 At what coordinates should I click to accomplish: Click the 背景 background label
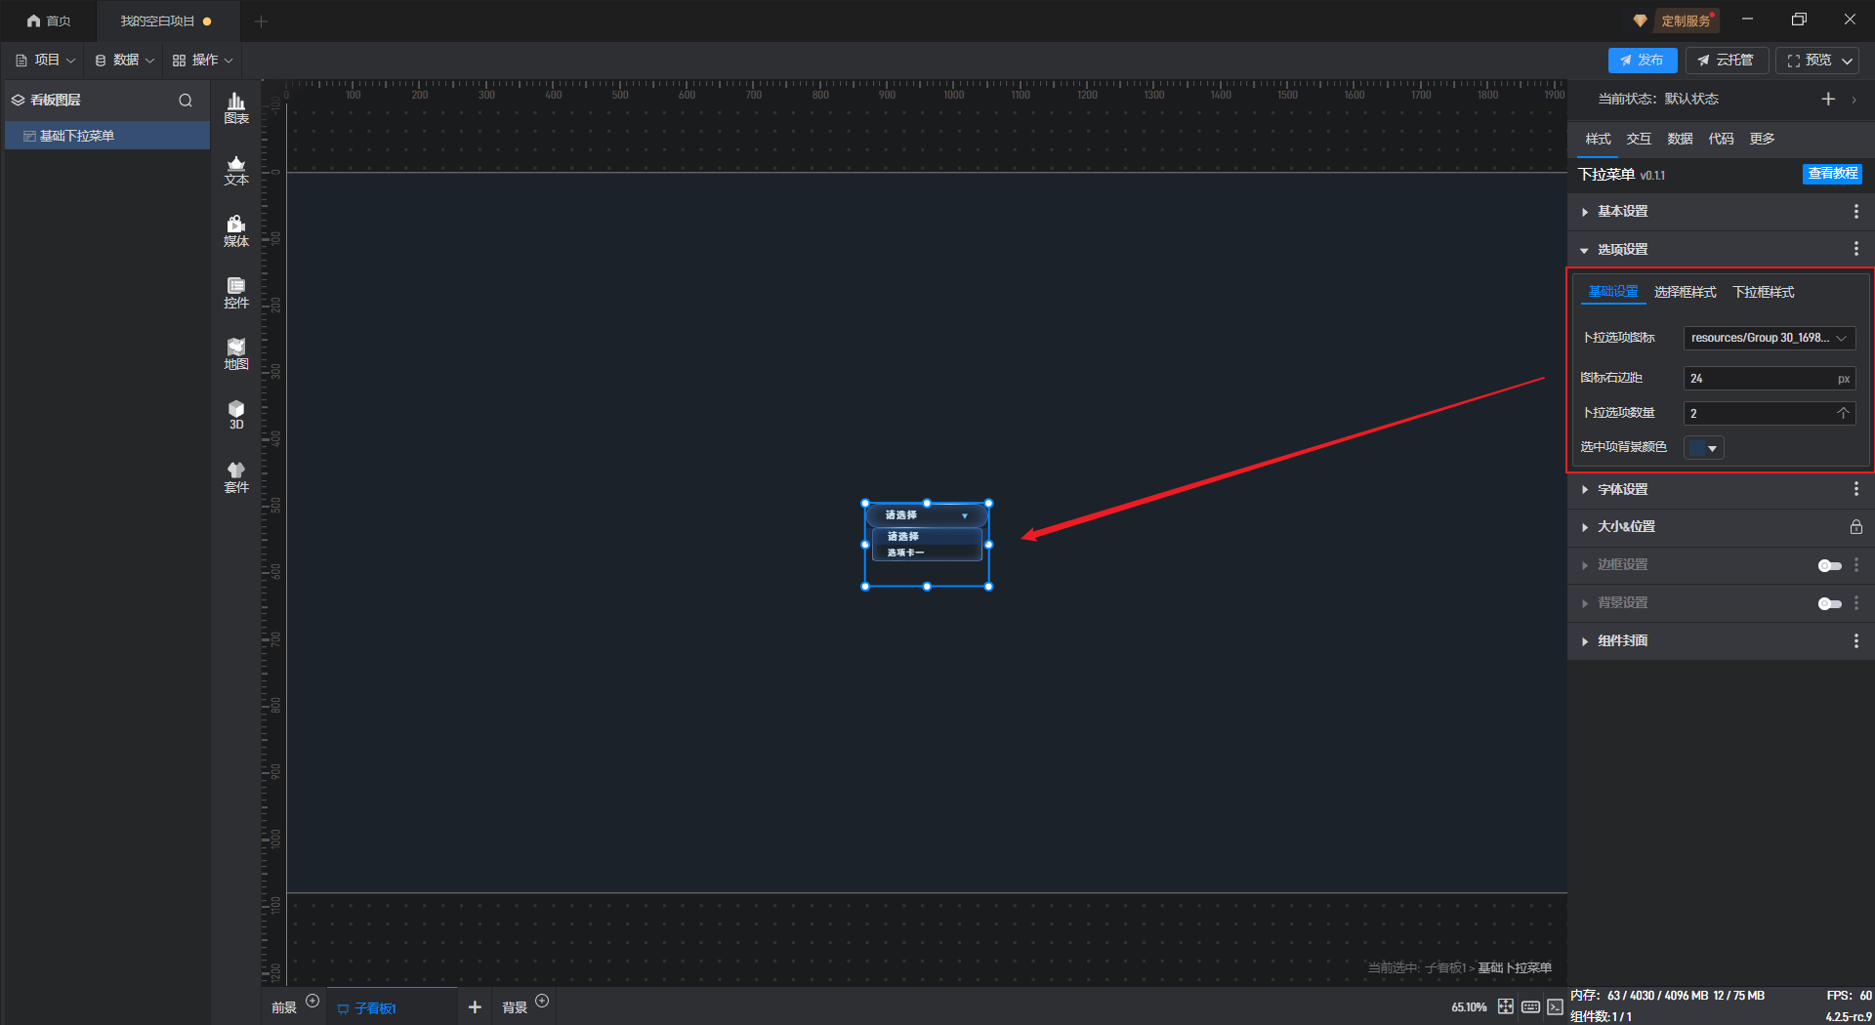[x=515, y=1007]
